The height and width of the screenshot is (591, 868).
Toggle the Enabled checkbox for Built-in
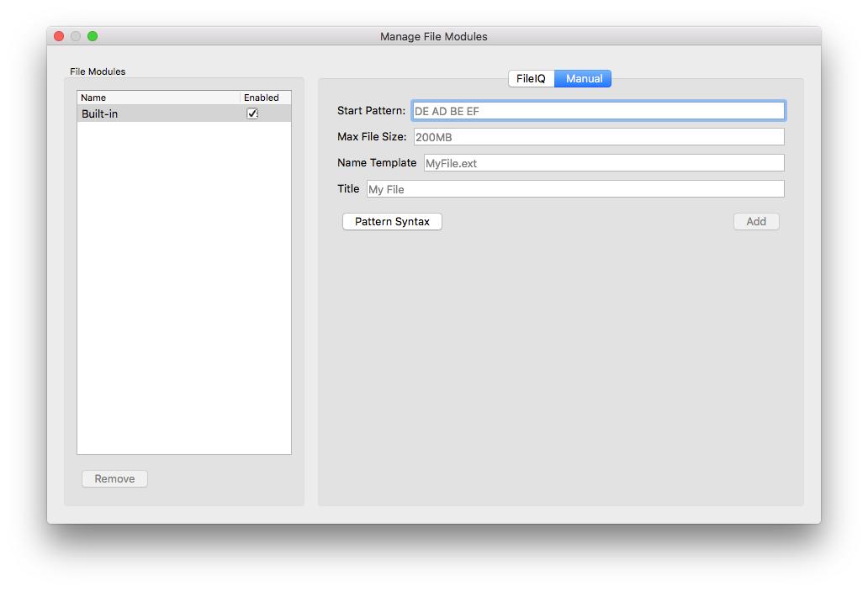coord(253,113)
